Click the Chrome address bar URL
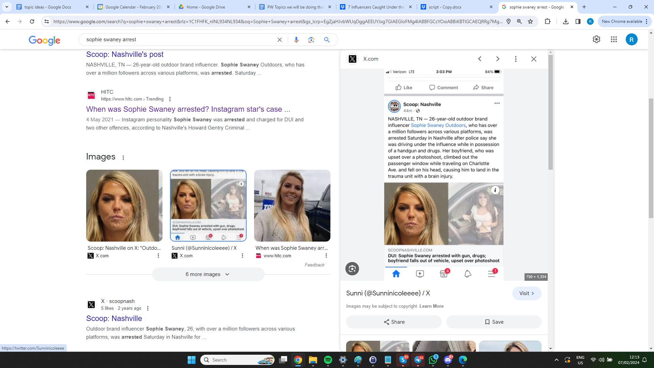This screenshot has height=368, width=654. pos(278,21)
